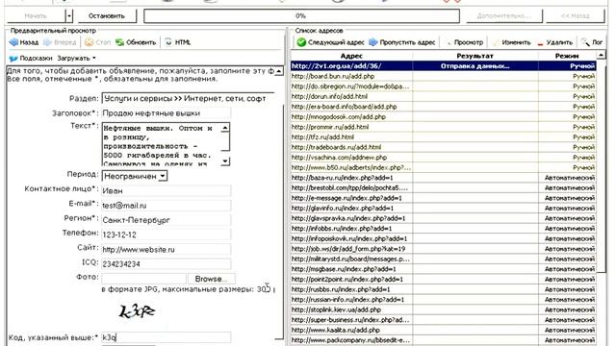
Task: Click inside the Текст textarea
Action: [x=161, y=144]
